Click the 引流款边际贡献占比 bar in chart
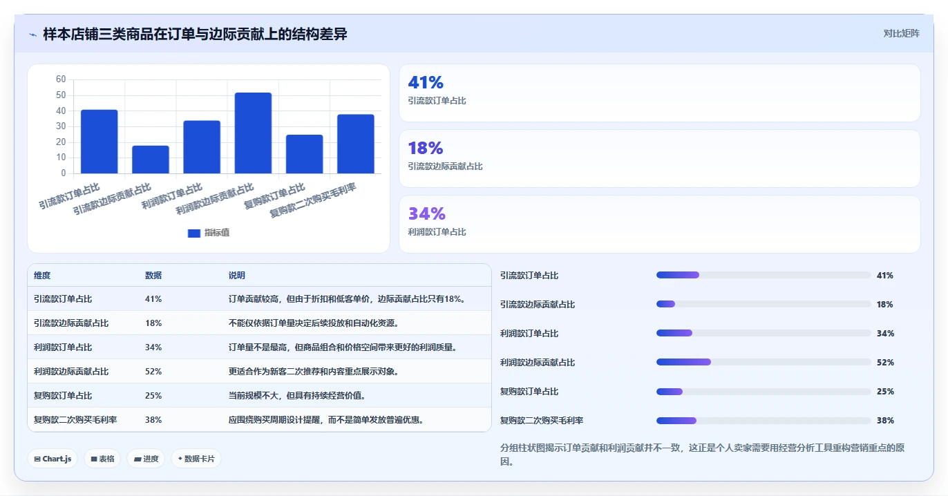 (151, 160)
